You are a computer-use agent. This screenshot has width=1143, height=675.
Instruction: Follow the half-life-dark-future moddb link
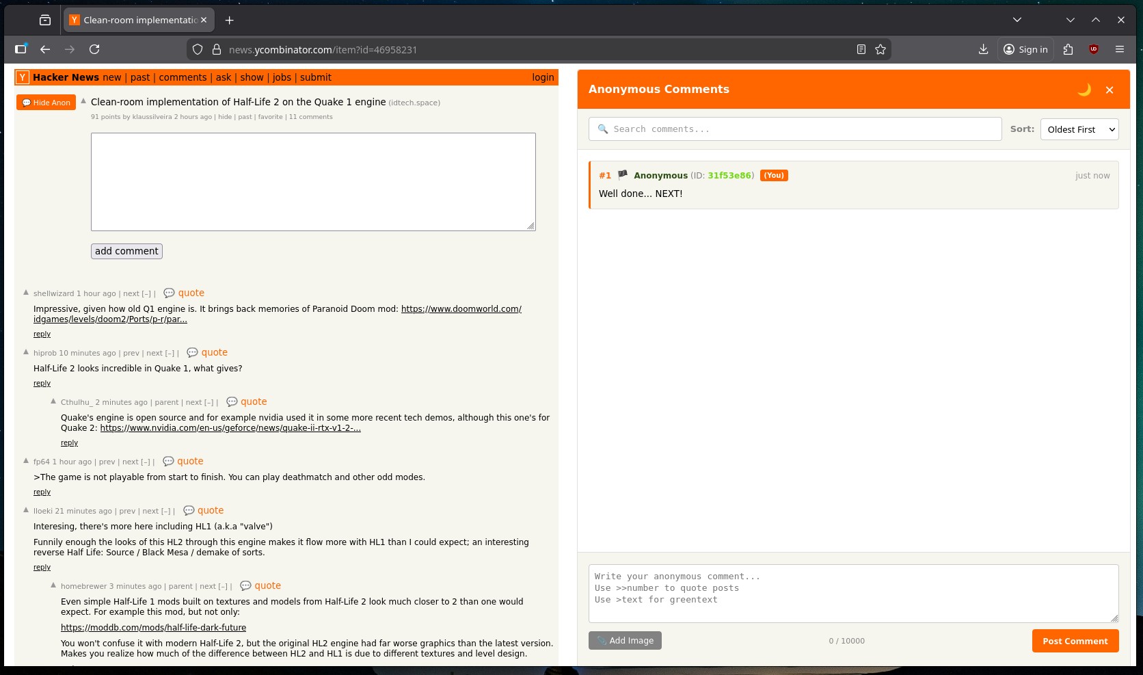click(154, 627)
